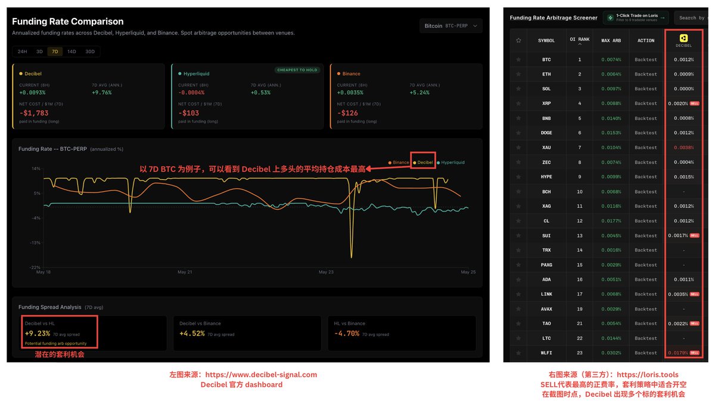Favorite SUI using its star
Viewport: 715px width, 404px height.
[x=518, y=235]
